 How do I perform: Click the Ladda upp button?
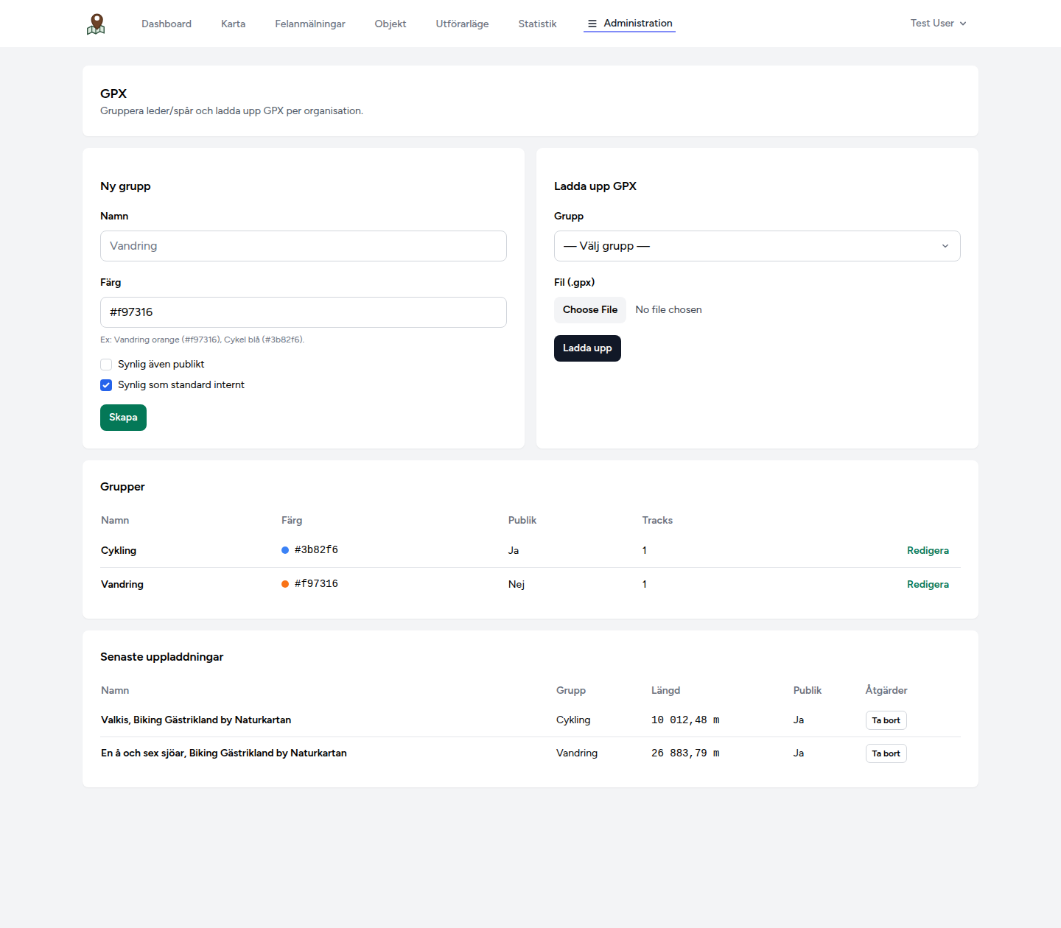tap(587, 348)
